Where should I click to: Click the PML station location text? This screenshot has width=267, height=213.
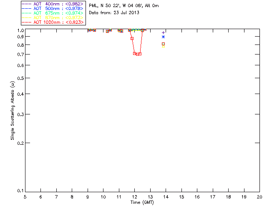(124, 6)
